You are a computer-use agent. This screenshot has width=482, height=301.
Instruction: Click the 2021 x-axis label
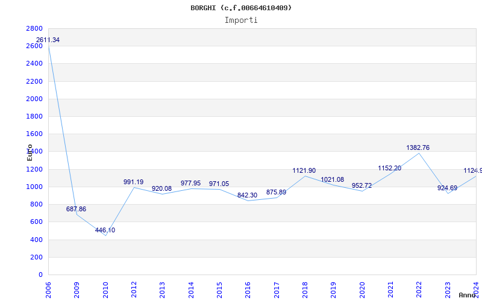coord(390,290)
